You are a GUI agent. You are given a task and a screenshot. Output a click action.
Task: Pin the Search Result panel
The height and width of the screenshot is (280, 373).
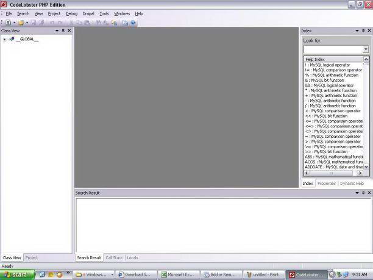[x=363, y=193]
